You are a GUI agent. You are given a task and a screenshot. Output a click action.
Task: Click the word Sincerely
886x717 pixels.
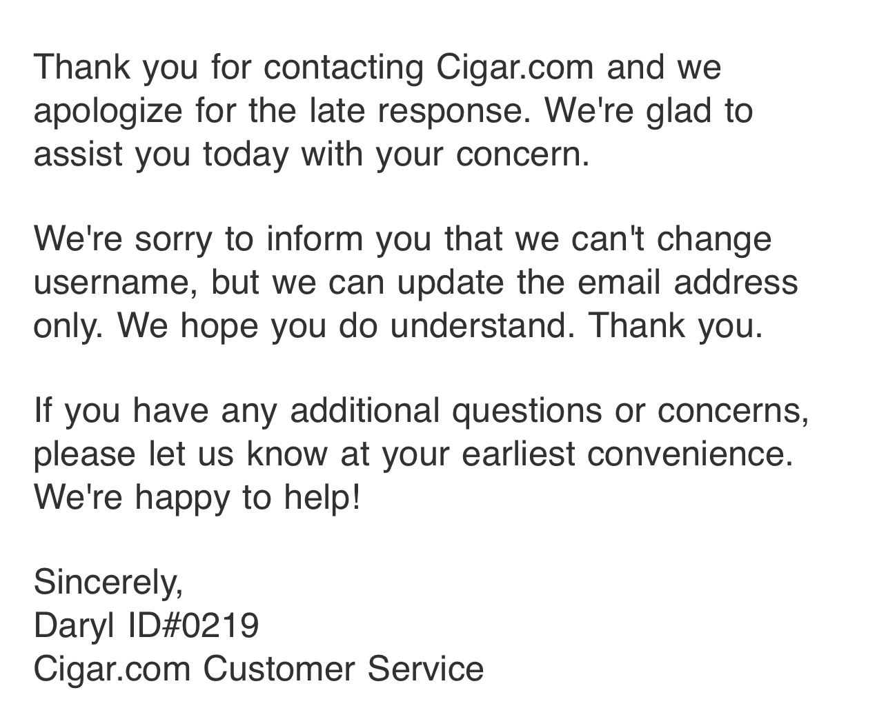point(108,582)
